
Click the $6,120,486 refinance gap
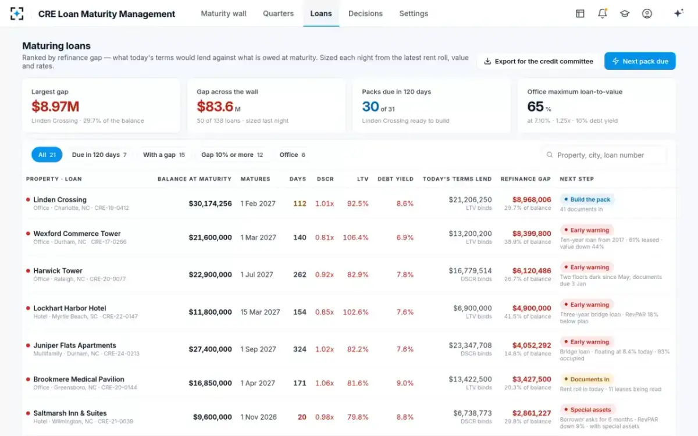tap(532, 271)
